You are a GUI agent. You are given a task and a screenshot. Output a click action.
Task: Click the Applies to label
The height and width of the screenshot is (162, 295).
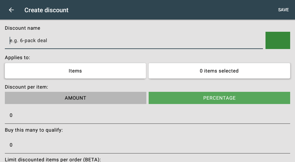(x=17, y=58)
